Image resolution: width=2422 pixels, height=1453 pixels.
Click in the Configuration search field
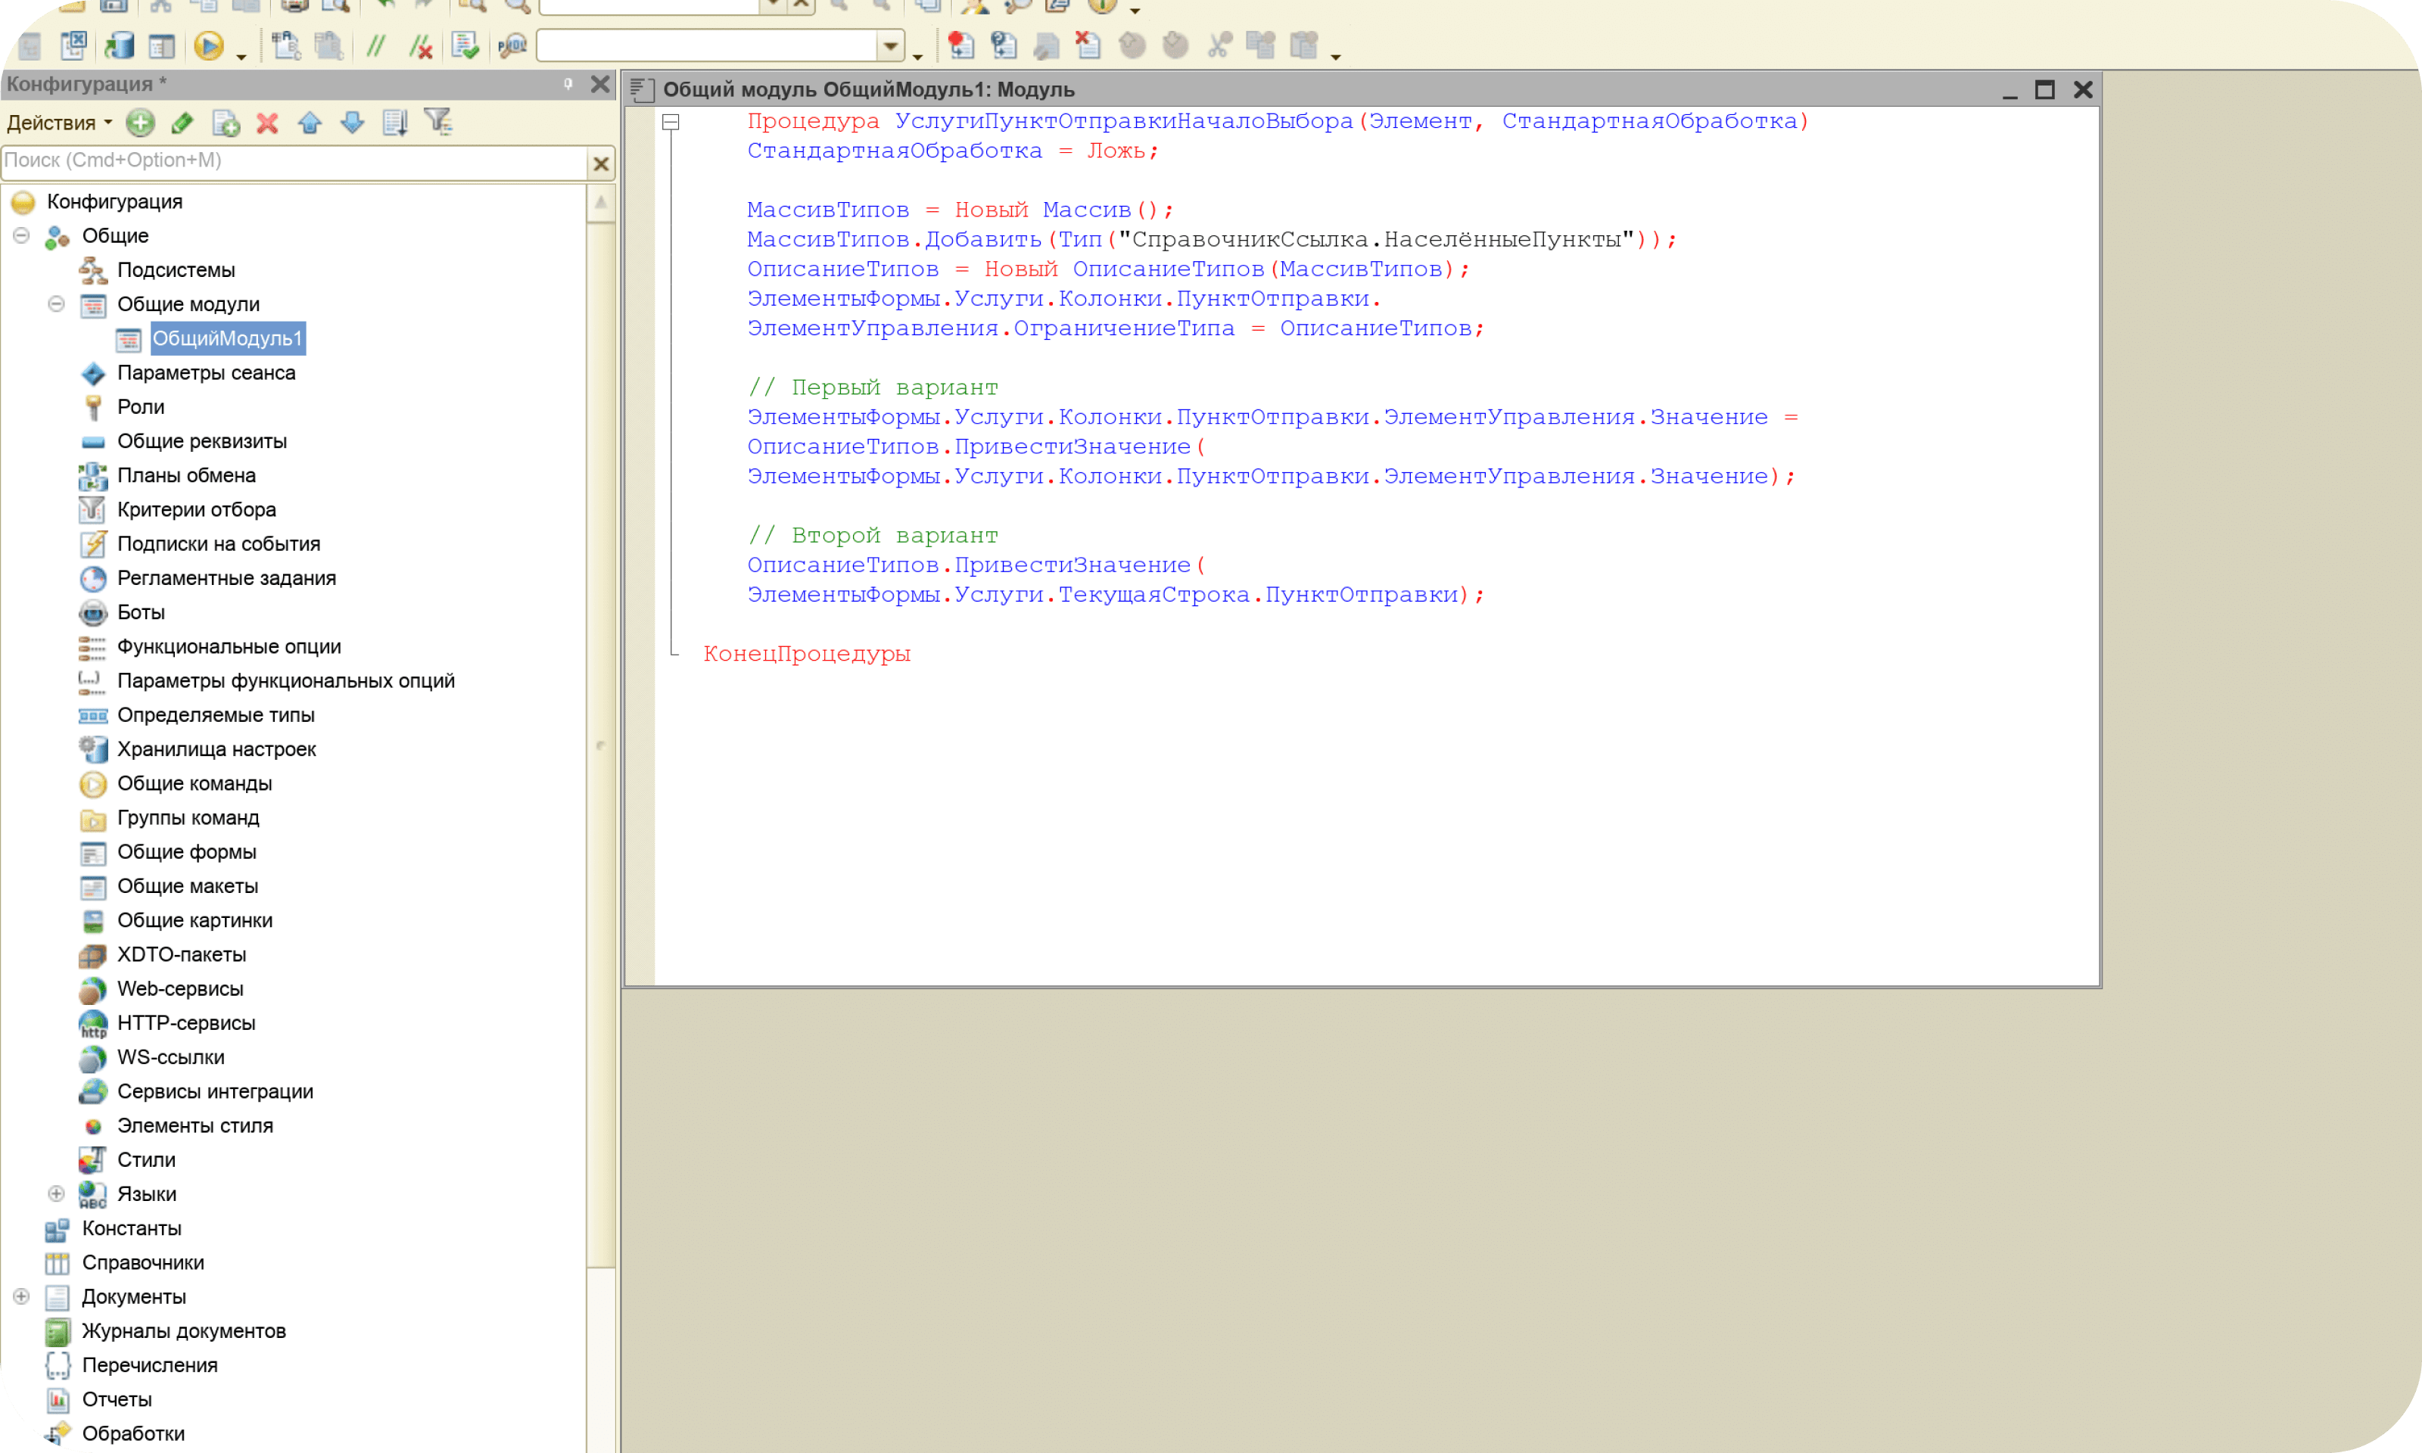(294, 161)
